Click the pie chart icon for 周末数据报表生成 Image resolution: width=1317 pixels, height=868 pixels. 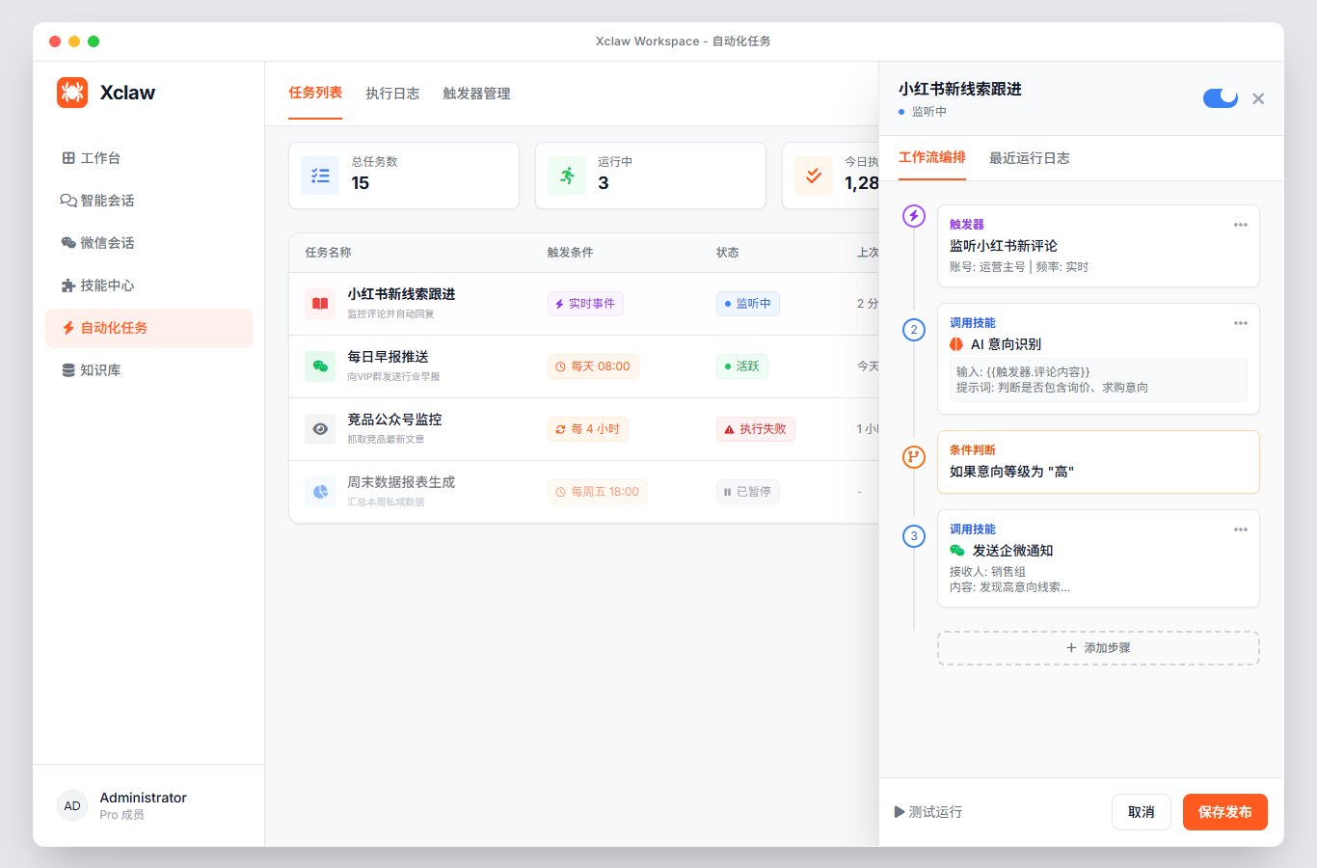point(319,491)
